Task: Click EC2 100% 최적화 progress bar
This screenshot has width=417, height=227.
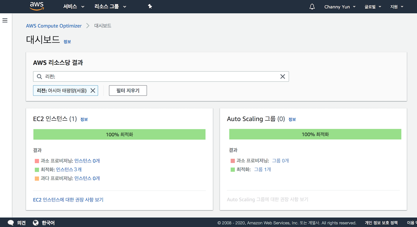Action: (119, 134)
